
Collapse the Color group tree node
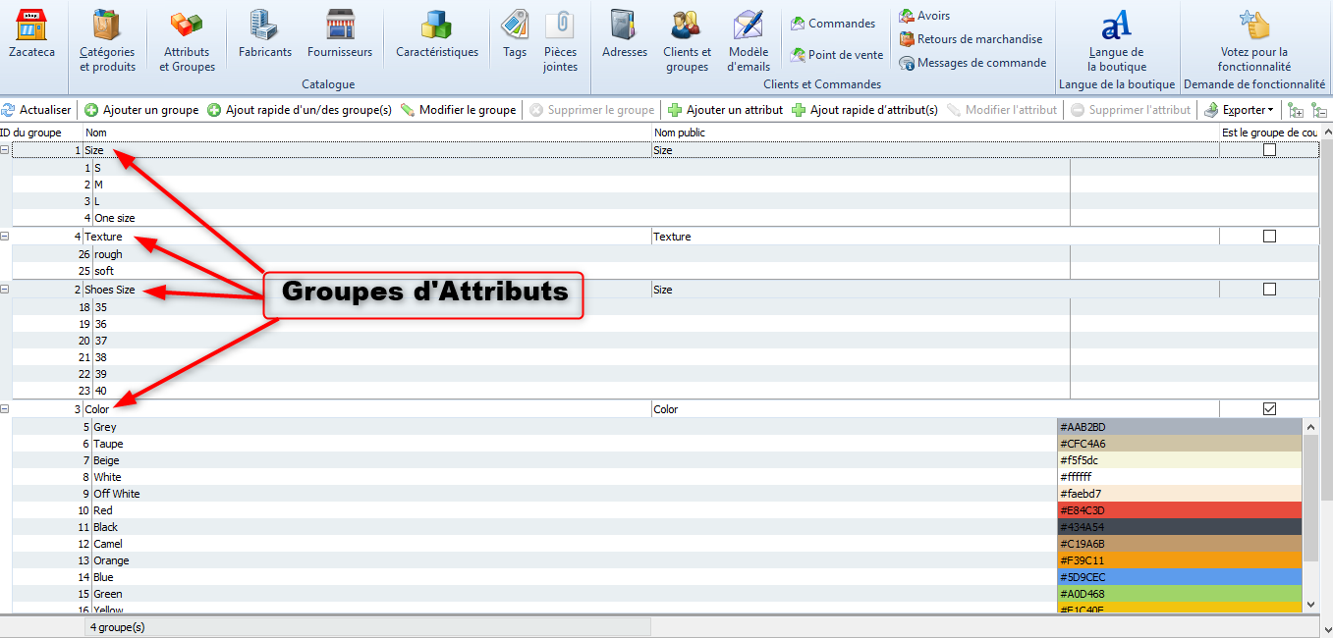pyautogui.click(x=5, y=409)
